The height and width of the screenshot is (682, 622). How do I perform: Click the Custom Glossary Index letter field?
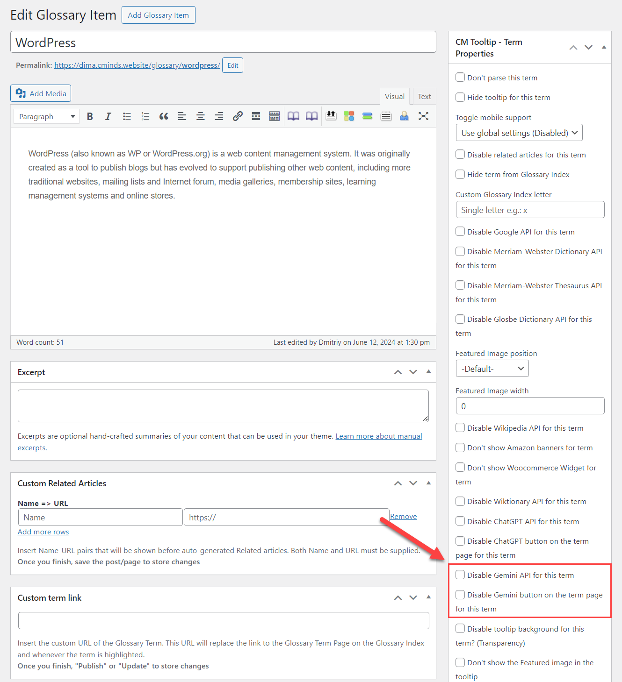pyautogui.click(x=530, y=210)
